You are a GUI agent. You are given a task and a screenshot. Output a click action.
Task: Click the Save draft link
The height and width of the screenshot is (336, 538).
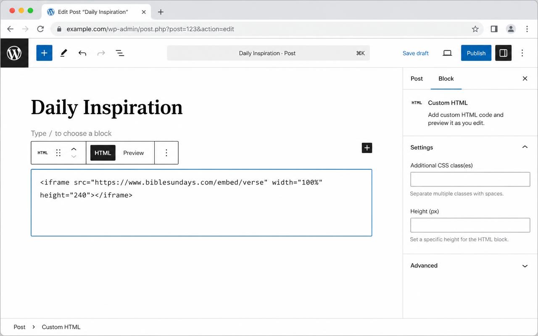tap(415, 53)
